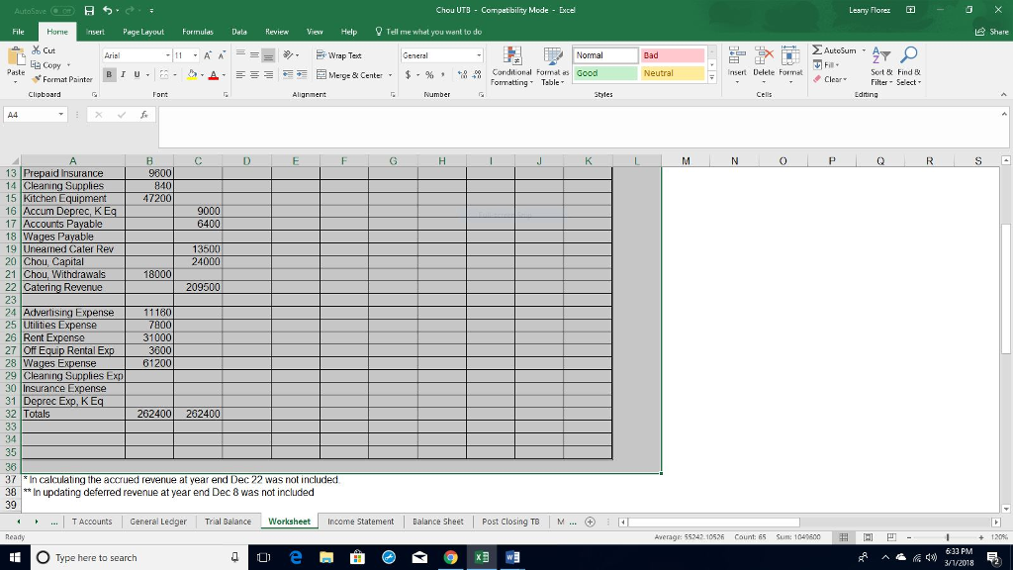
Task: Open Find & Select magnifier menu
Action: (x=909, y=66)
